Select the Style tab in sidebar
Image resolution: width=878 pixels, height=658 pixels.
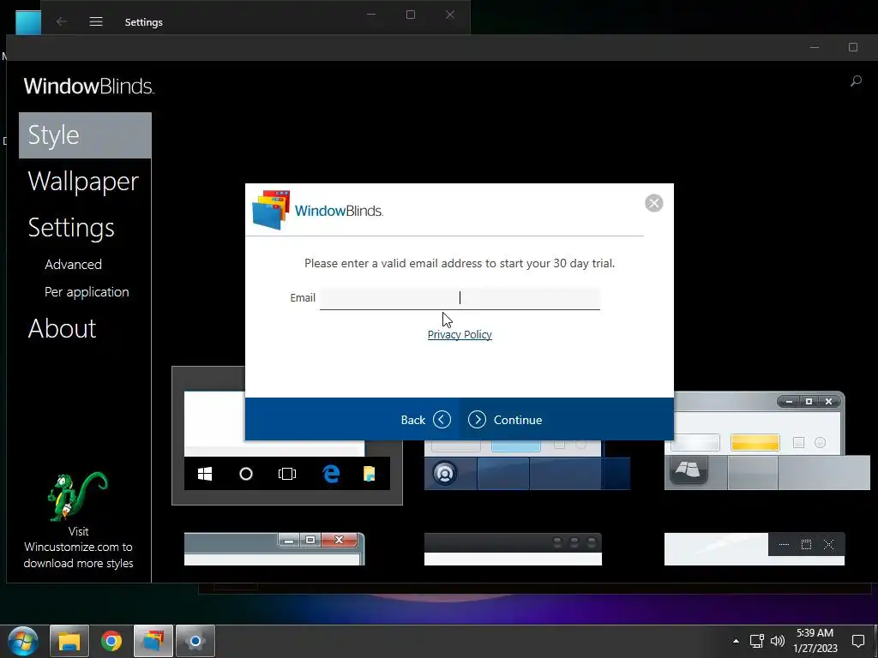pyautogui.click(x=85, y=135)
